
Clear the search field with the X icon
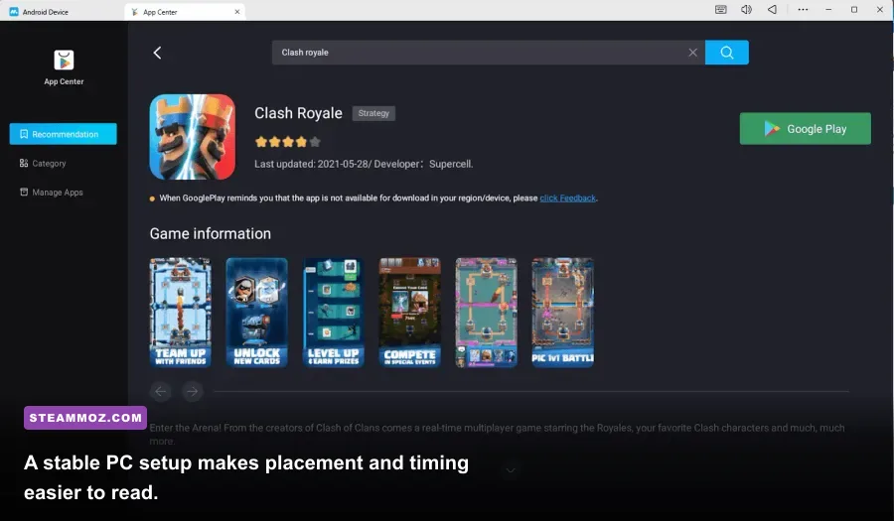coord(692,53)
